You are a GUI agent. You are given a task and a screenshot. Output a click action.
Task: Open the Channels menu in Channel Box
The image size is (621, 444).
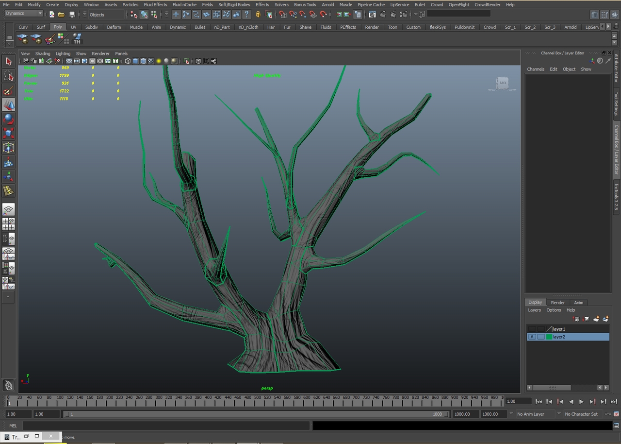point(536,69)
